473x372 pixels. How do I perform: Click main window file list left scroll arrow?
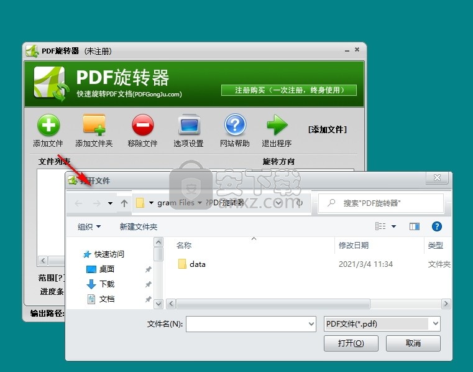point(43,260)
